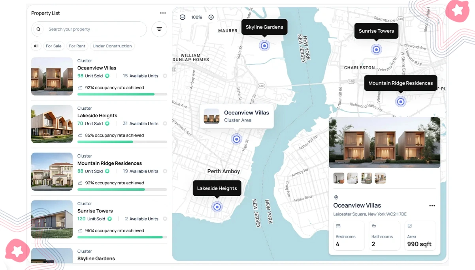Click grey available-units dot for Lakeside Heights
This screenshot has height=270, width=475.
pyautogui.click(x=165, y=124)
